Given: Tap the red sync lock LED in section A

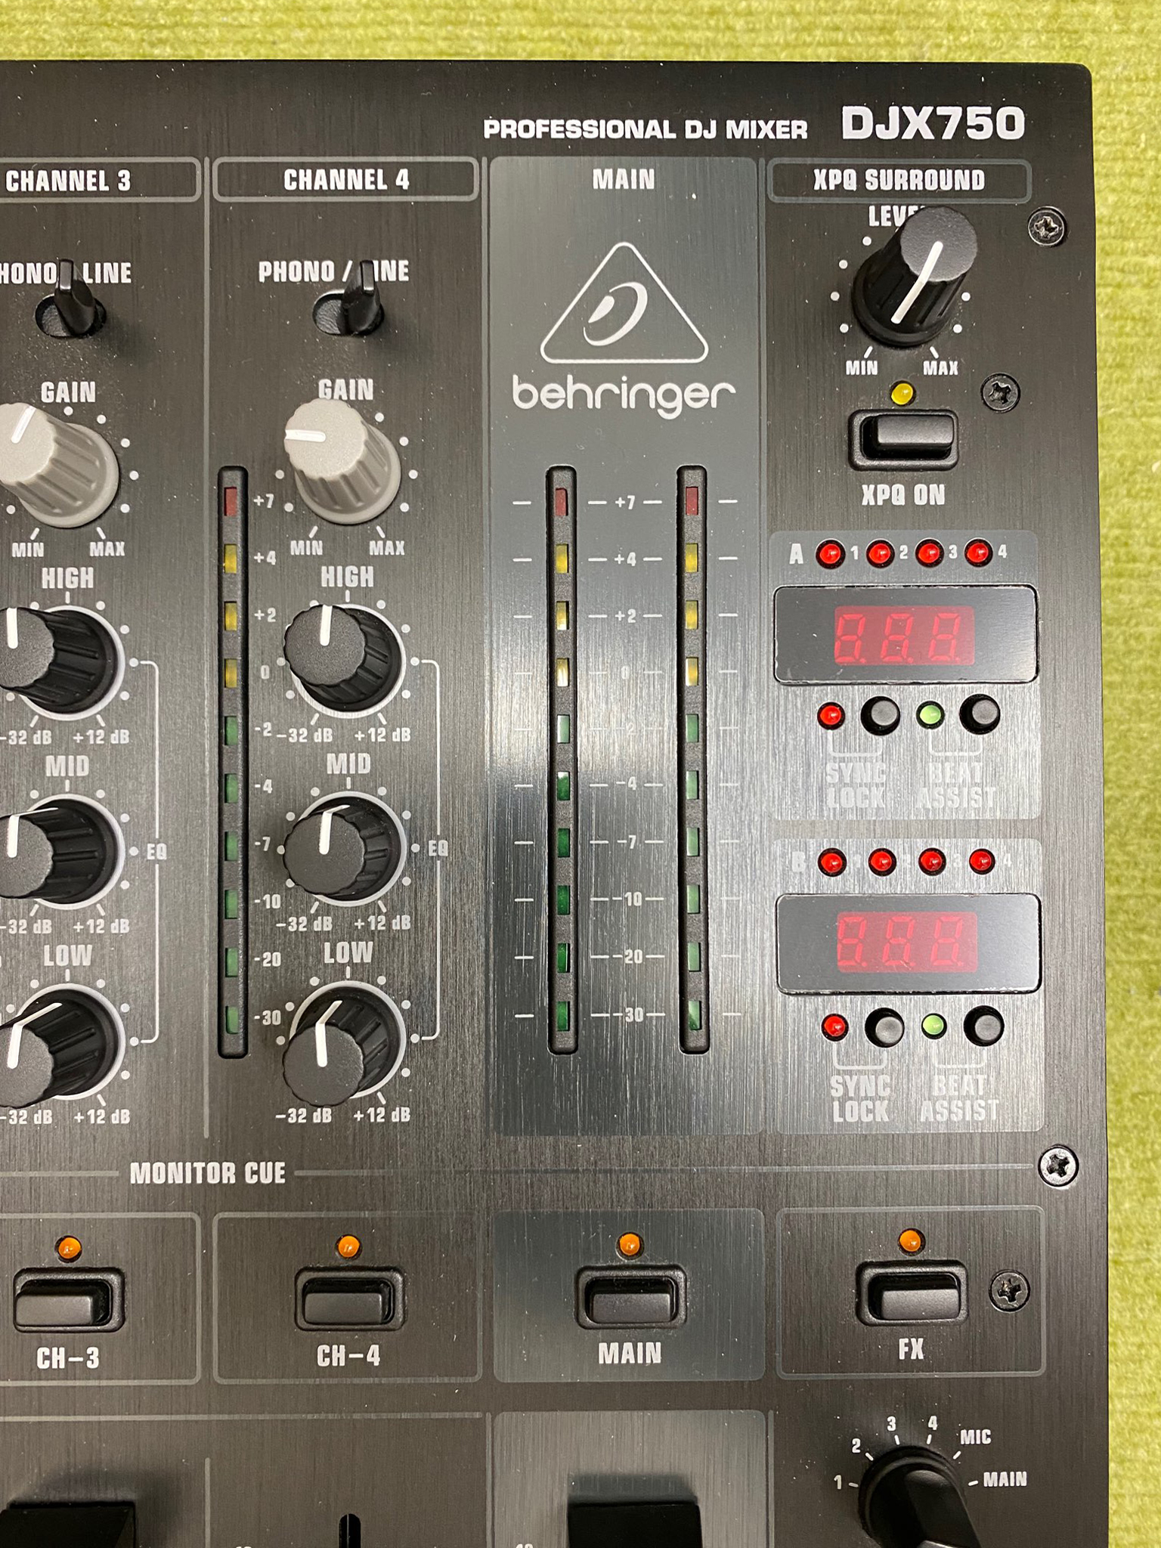Looking at the screenshot, I should tap(831, 715).
